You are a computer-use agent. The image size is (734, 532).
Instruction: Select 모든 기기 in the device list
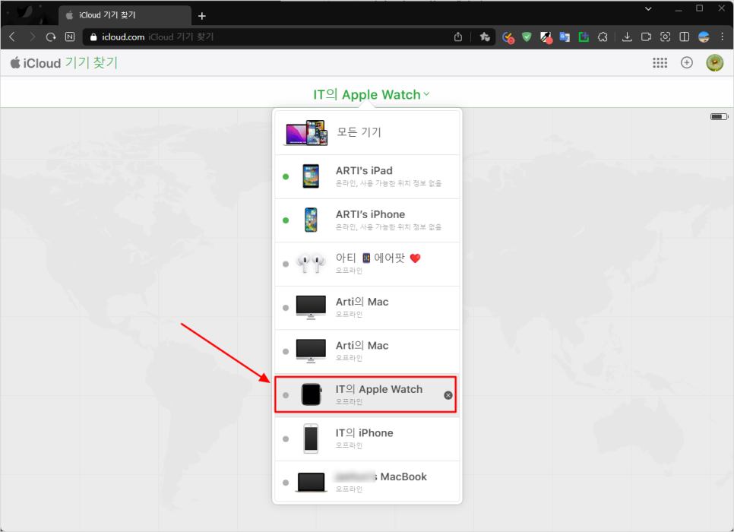367,132
